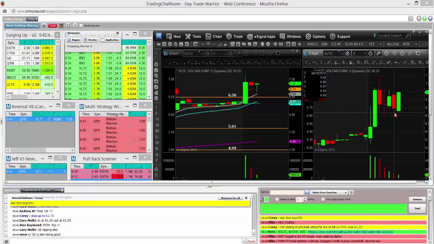Viewport: 434px width, 244px height.
Task: Click the chat settings gear icon at bottom left
Action: click(x=6, y=241)
